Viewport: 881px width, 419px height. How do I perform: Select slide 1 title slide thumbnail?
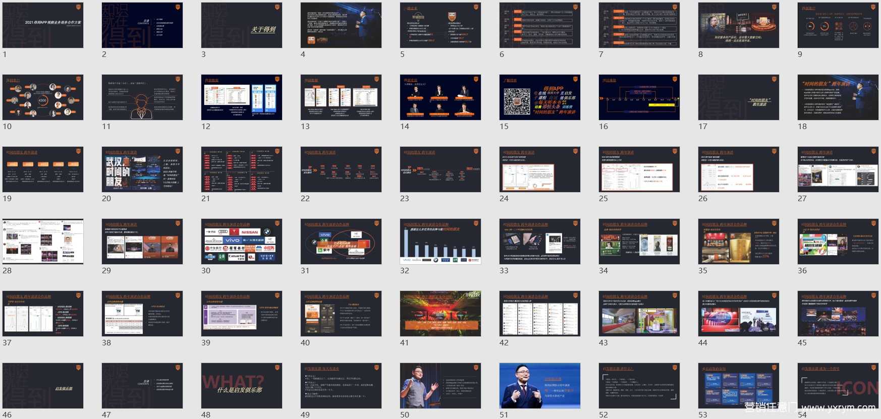[x=43, y=25]
